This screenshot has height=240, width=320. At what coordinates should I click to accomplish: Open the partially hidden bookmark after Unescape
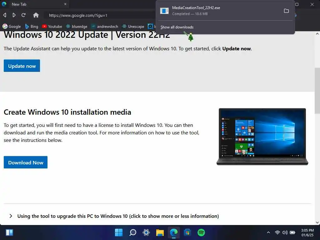pyautogui.click(x=152, y=26)
